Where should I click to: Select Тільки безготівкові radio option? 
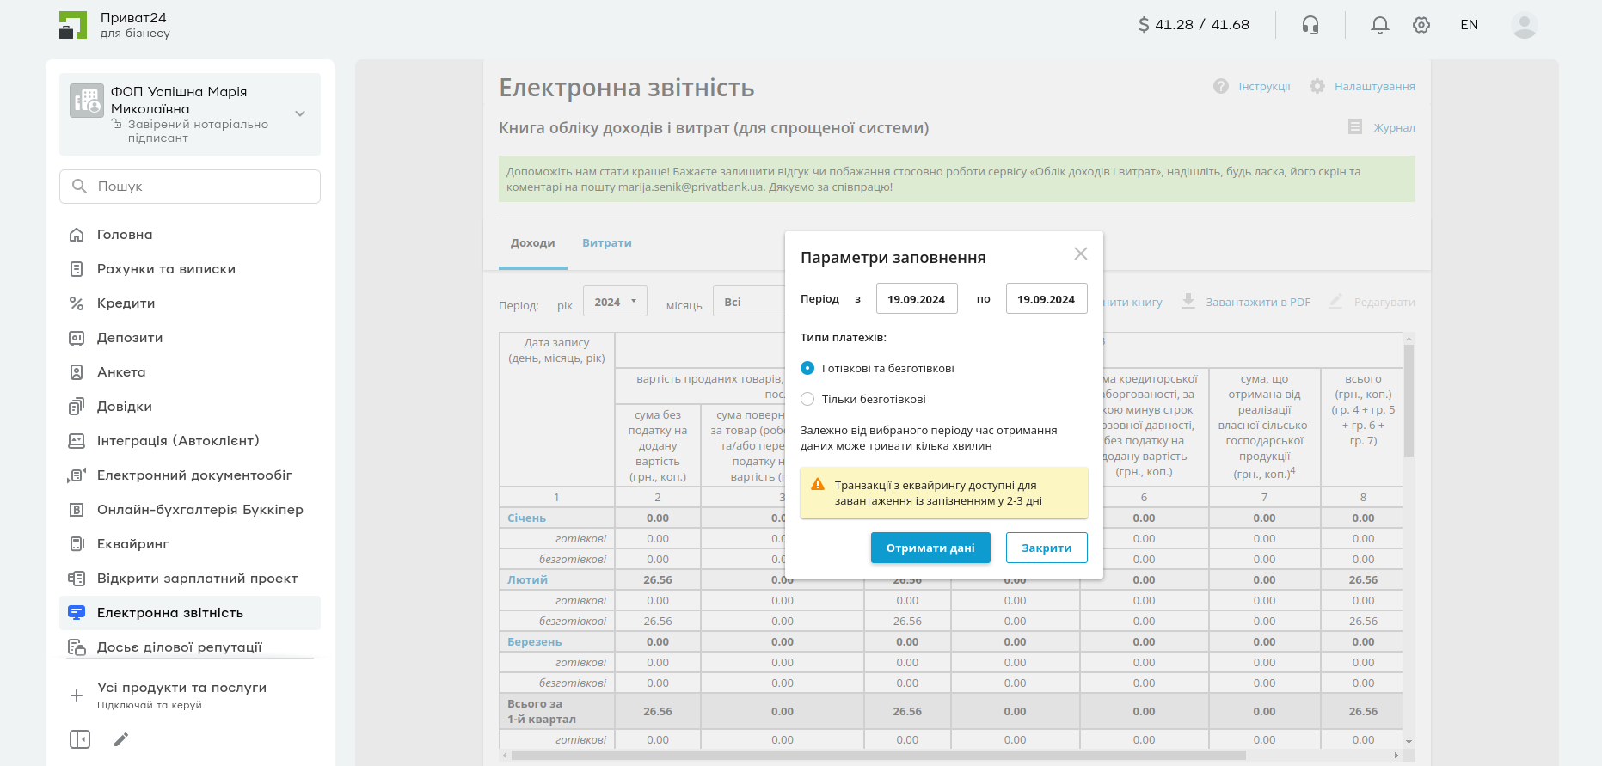pos(807,399)
